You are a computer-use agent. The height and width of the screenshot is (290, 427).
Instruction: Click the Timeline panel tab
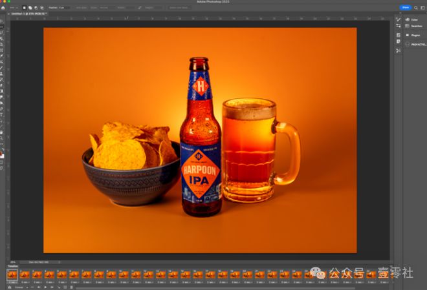(x=13, y=266)
